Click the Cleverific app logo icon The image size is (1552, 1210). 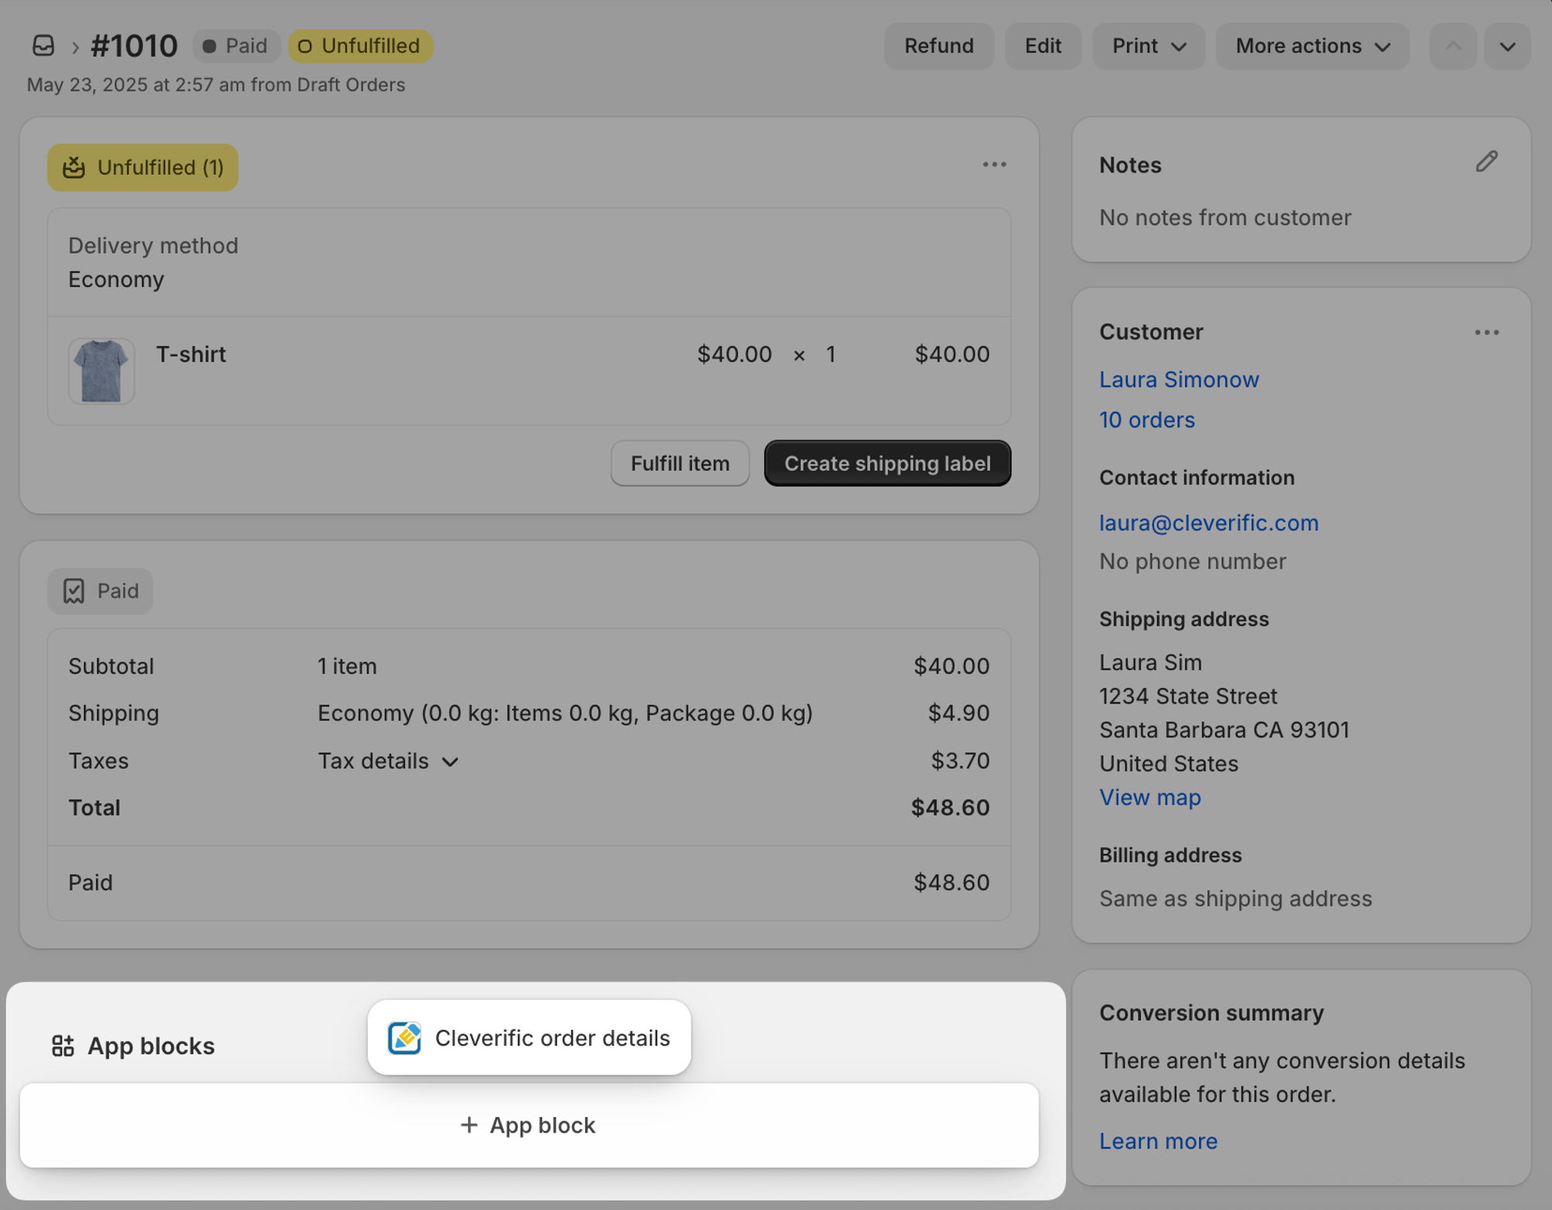tap(404, 1038)
